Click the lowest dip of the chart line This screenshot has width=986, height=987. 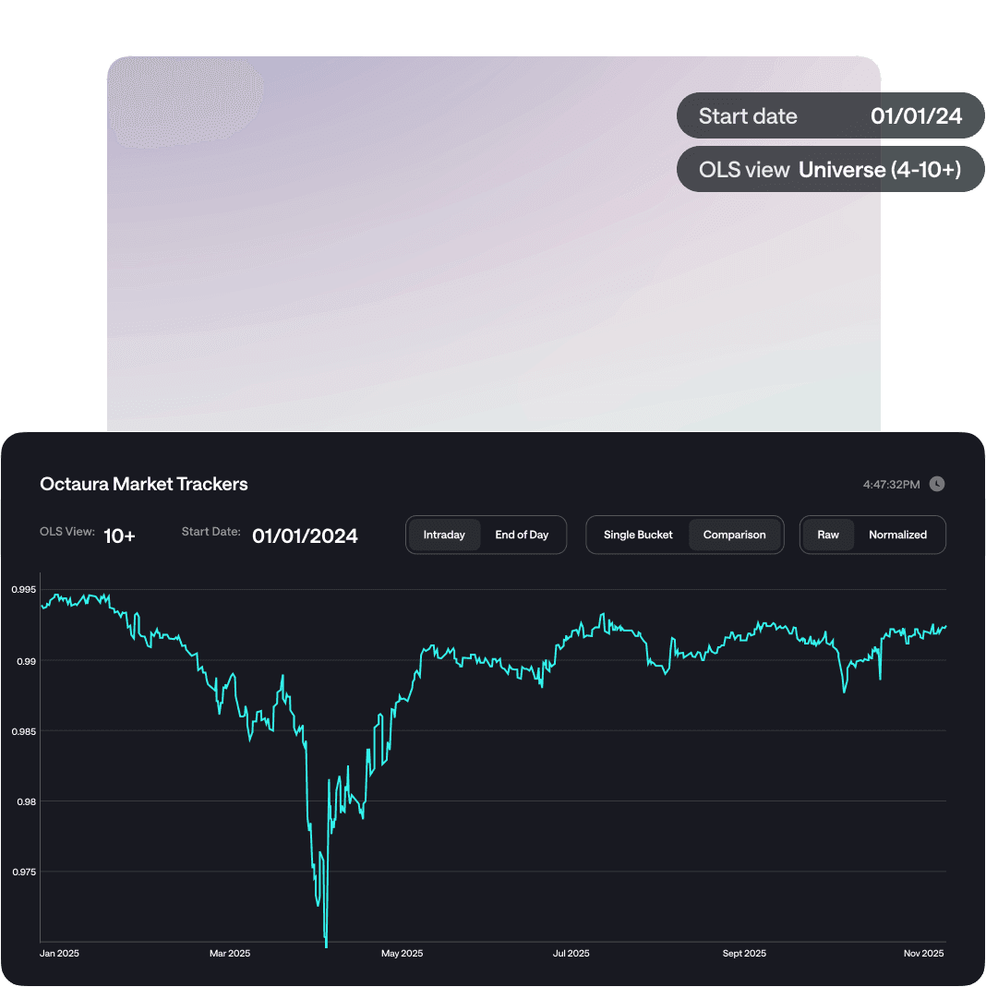[326, 942]
